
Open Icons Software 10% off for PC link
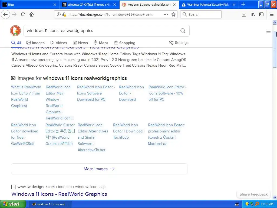(x=167, y=93)
